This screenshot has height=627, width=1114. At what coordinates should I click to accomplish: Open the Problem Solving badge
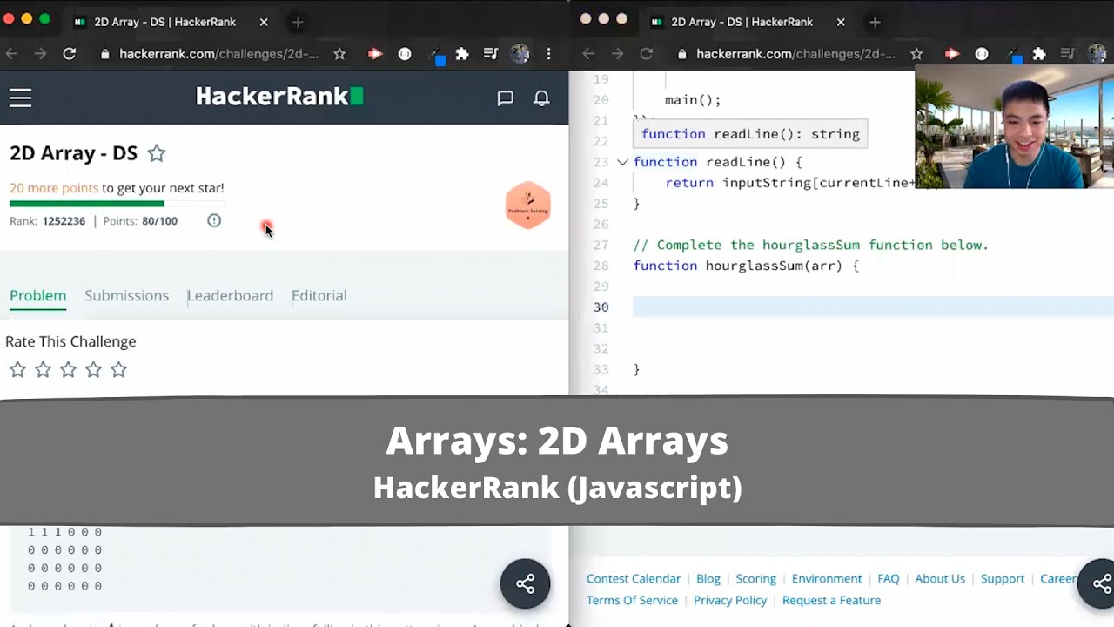tap(528, 205)
